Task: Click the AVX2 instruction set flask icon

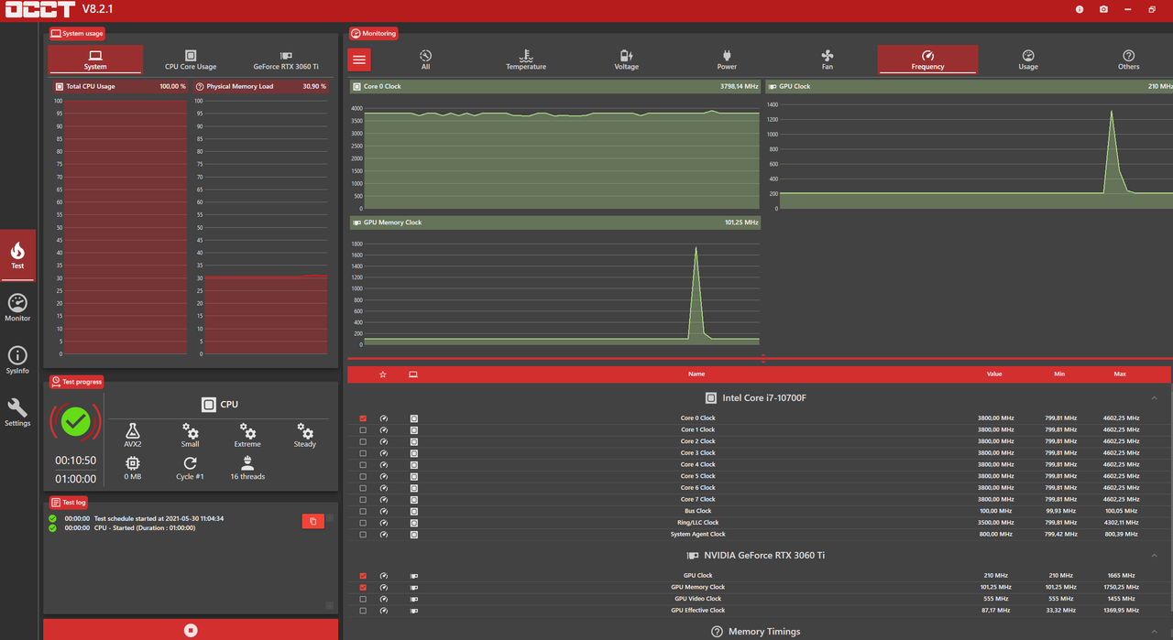Action: point(133,430)
